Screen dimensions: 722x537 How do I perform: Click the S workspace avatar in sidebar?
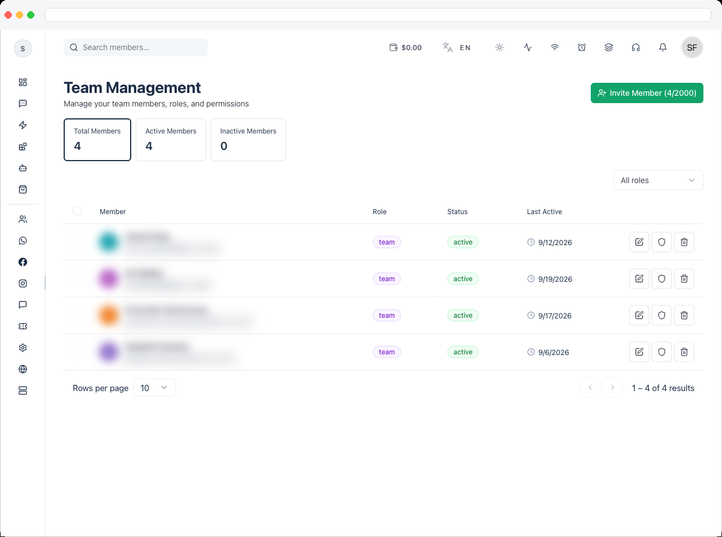click(x=23, y=48)
